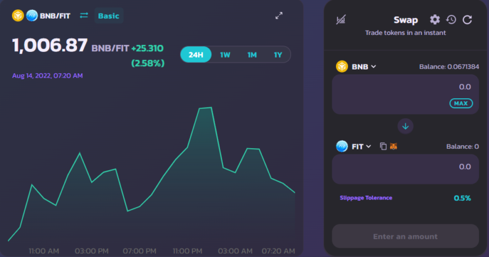Click the Slippage Tolerance label
Image resolution: width=489 pixels, height=257 pixels.
[x=366, y=198]
